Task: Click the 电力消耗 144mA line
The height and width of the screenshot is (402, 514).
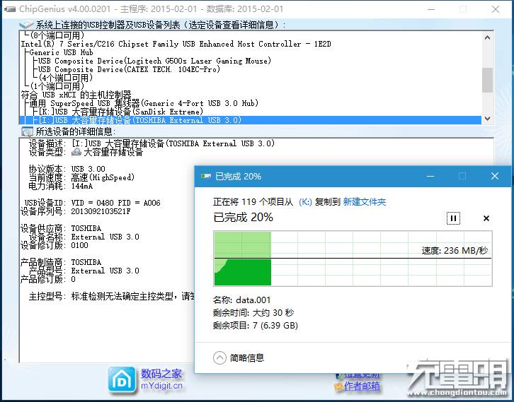Action: coord(61,186)
